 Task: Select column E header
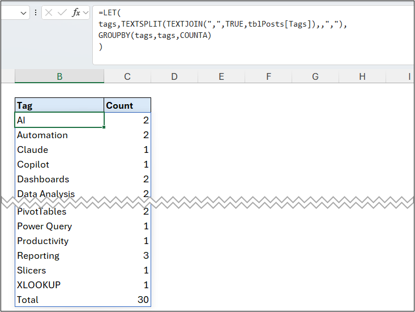(x=221, y=76)
